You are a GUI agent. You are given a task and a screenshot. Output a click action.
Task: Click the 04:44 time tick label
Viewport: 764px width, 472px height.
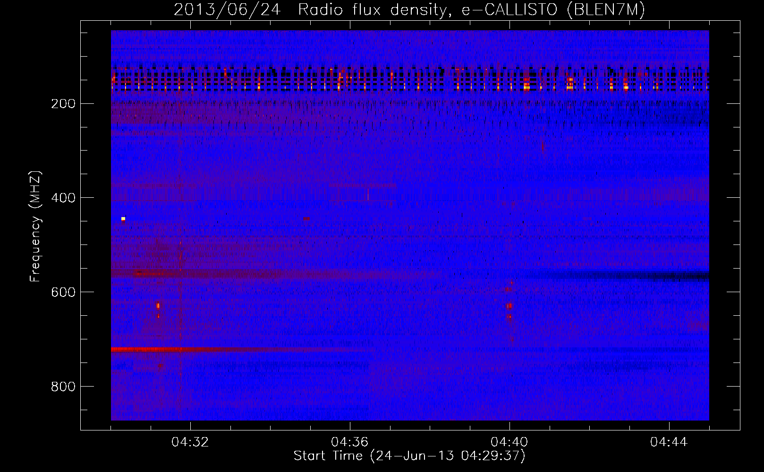(x=669, y=442)
